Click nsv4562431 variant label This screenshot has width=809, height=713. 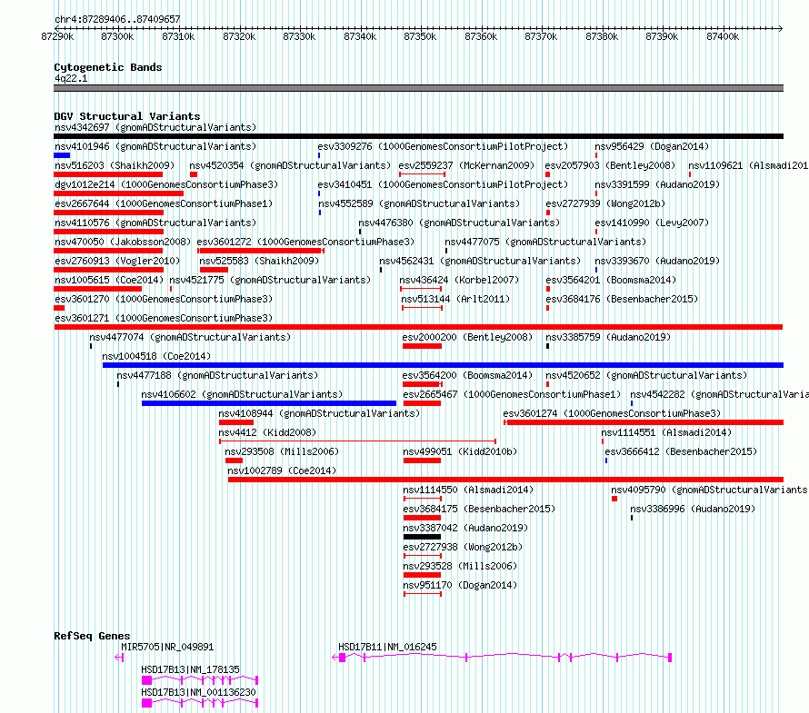(x=480, y=261)
